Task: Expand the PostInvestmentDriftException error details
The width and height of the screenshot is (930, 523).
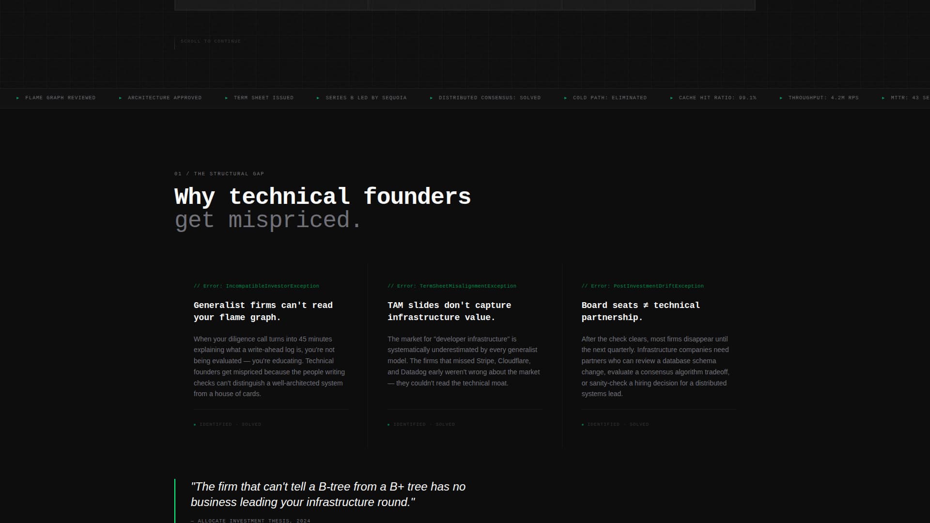Action: pyautogui.click(x=642, y=286)
